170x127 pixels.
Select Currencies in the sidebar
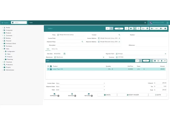click(9, 36)
